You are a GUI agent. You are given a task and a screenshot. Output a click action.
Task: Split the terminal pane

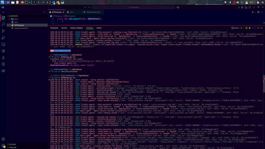point(246,28)
